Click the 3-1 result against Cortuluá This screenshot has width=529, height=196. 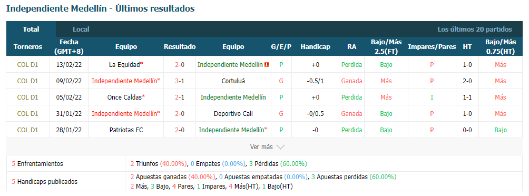180,81
